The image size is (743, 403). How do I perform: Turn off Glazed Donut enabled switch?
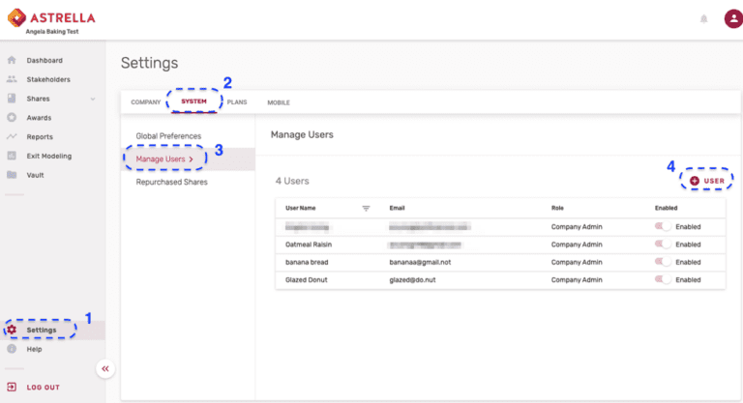coord(664,279)
